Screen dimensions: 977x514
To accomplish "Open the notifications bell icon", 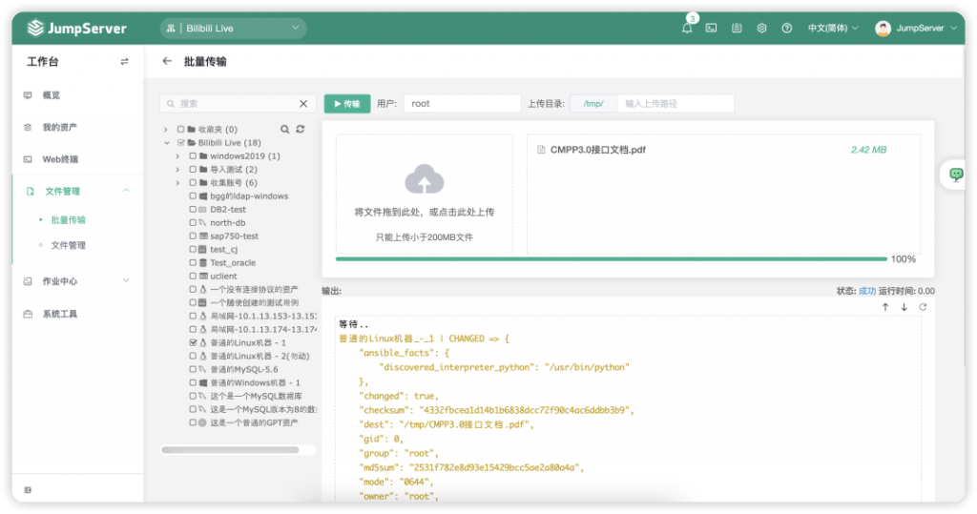I will 687,28.
